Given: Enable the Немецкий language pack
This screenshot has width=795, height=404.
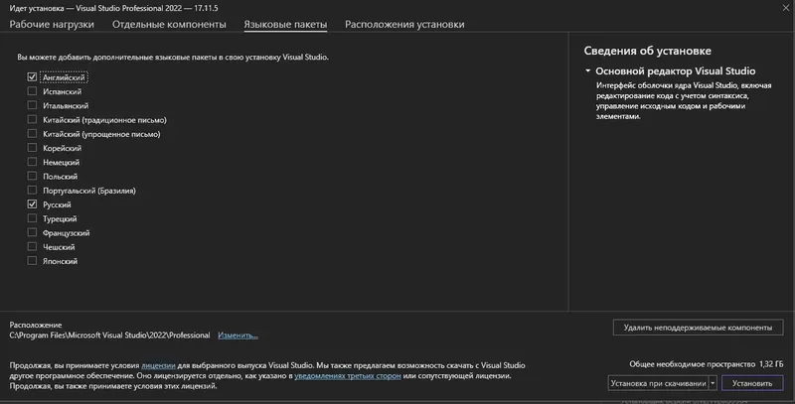Looking at the screenshot, I should [33, 162].
